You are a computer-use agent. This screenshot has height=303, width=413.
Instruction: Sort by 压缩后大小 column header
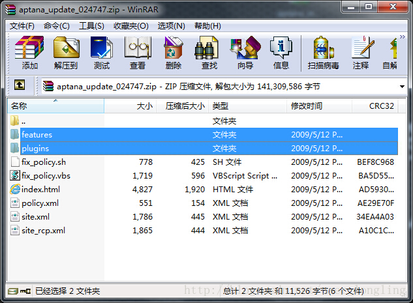pos(183,106)
